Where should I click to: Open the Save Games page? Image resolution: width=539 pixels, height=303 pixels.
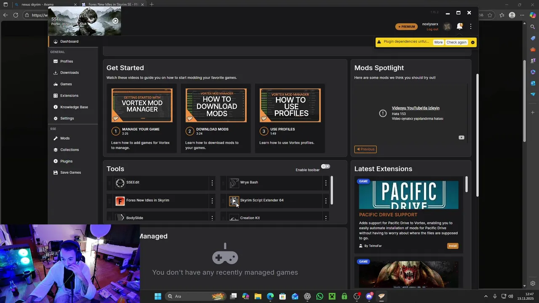pos(73,173)
